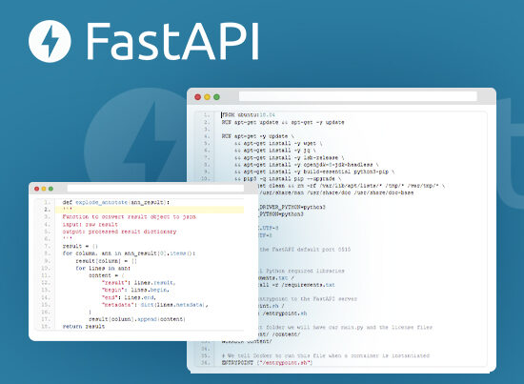
Task: Click the pip3 install pip --upgrade line
Action: pyautogui.click(x=288, y=179)
